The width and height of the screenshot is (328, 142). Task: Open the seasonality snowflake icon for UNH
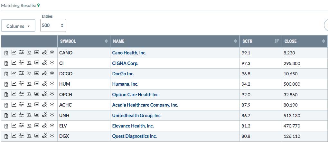pyautogui.click(x=52, y=115)
